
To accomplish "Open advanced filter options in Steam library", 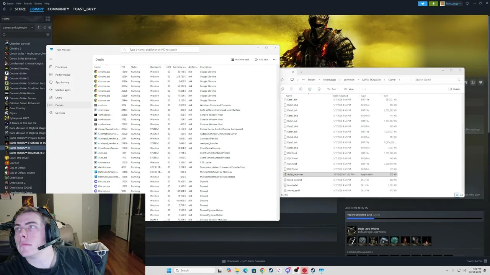I will point(48,35).
